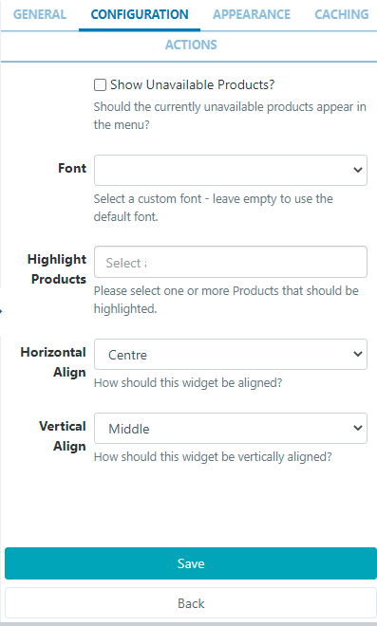The width and height of the screenshot is (377, 626).
Task: Click the Highlight Products field label
Action: (x=57, y=269)
